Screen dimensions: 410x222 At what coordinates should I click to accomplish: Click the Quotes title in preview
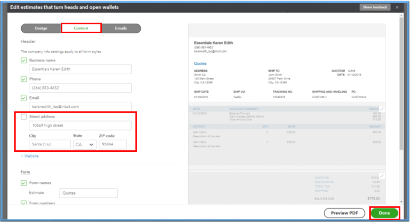click(200, 64)
